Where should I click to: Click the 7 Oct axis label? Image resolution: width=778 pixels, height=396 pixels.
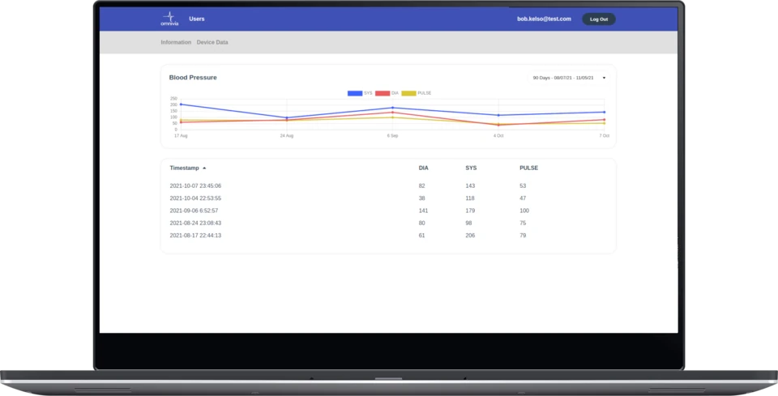[604, 136]
